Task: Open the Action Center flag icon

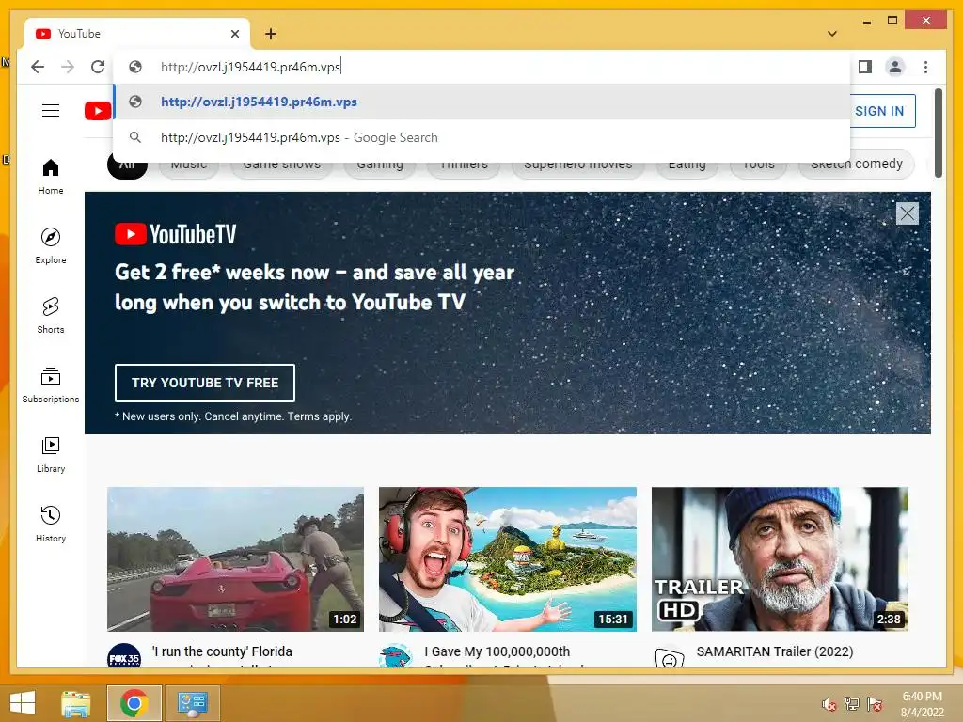Action: (875, 703)
